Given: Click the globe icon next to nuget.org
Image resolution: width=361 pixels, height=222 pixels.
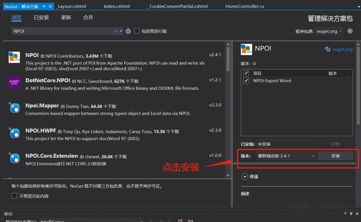Looking at the screenshot, I should [327, 49].
